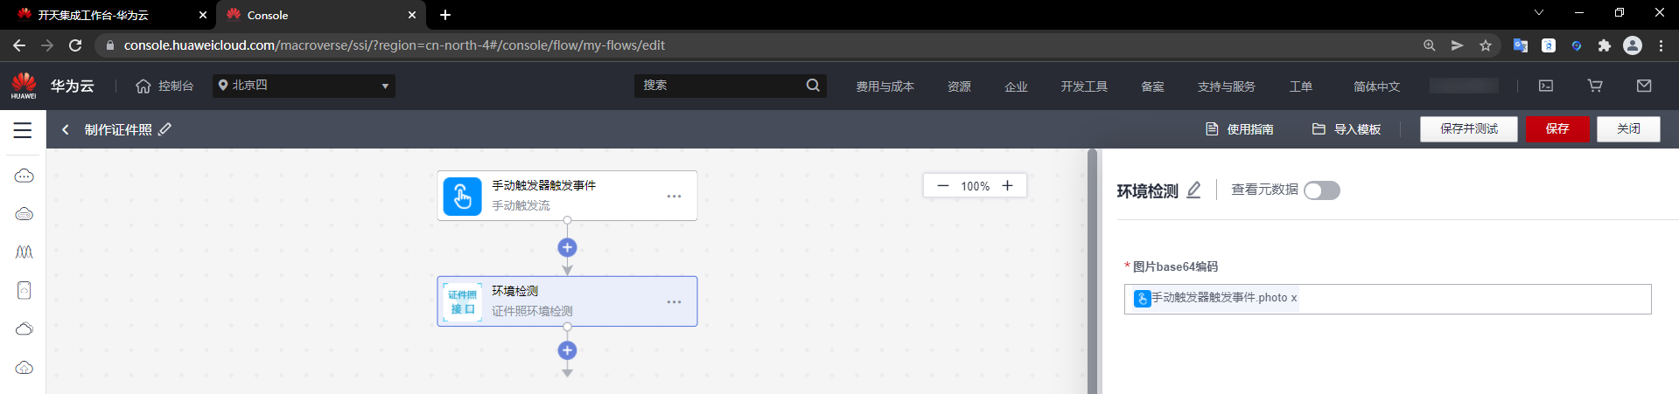
Task: Click the page zoom magnifier icon
Action: (x=1429, y=45)
